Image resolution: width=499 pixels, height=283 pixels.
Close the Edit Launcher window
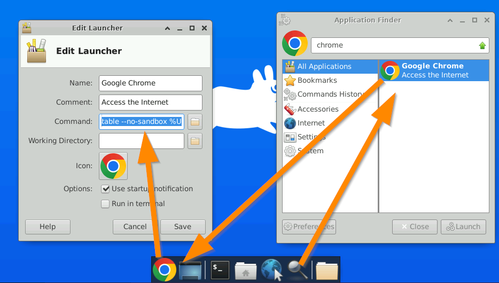point(204,28)
